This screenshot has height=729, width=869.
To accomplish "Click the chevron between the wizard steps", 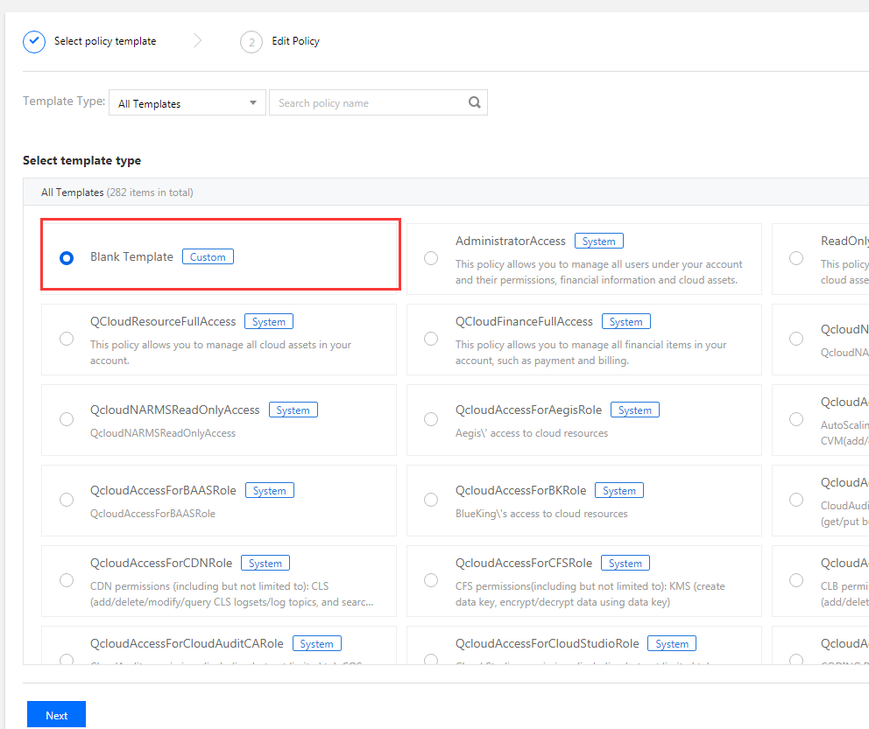I will click(x=198, y=41).
